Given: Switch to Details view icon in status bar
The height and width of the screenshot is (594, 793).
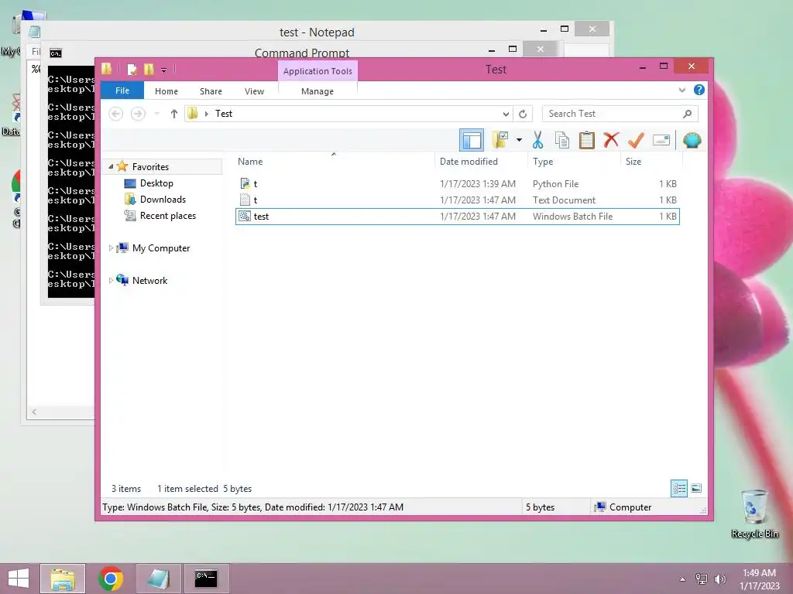Looking at the screenshot, I should 678,488.
